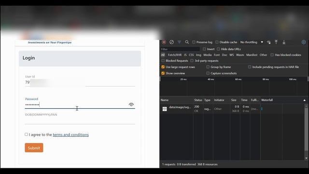Viewport: 309px width, 174px height.
Task: Sort requests by Initiator column
Action: pyautogui.click(x=222, y=100)
